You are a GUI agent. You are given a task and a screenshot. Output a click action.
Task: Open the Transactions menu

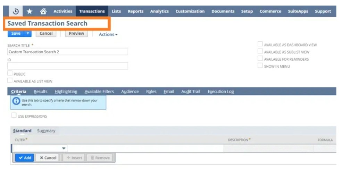92,11
